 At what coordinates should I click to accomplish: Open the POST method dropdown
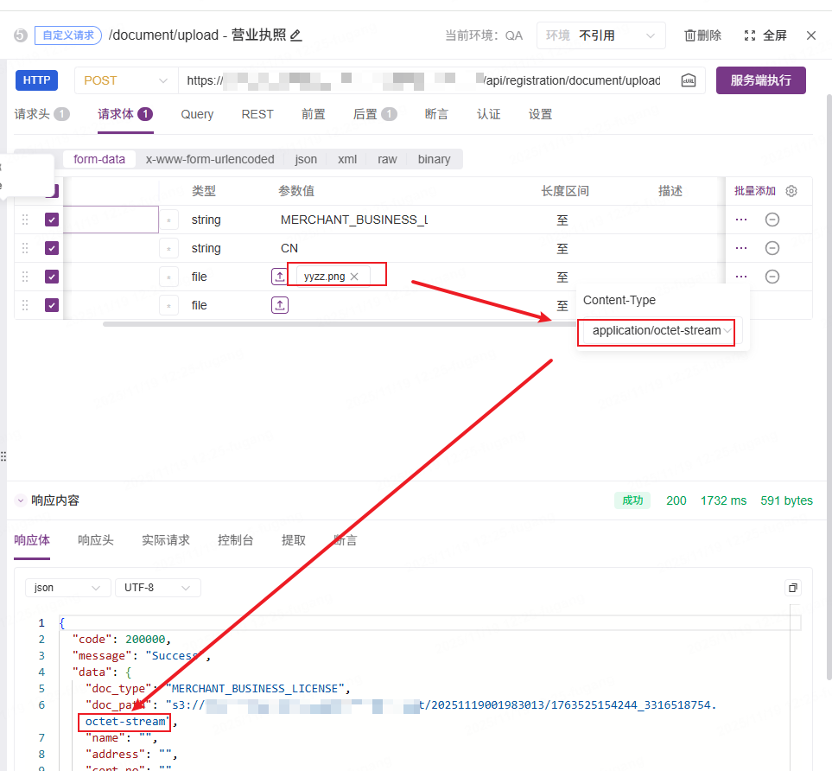(x=126, y=80)
